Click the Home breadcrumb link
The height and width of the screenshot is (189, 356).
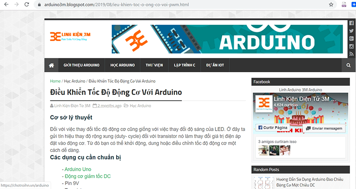[55, 81]
